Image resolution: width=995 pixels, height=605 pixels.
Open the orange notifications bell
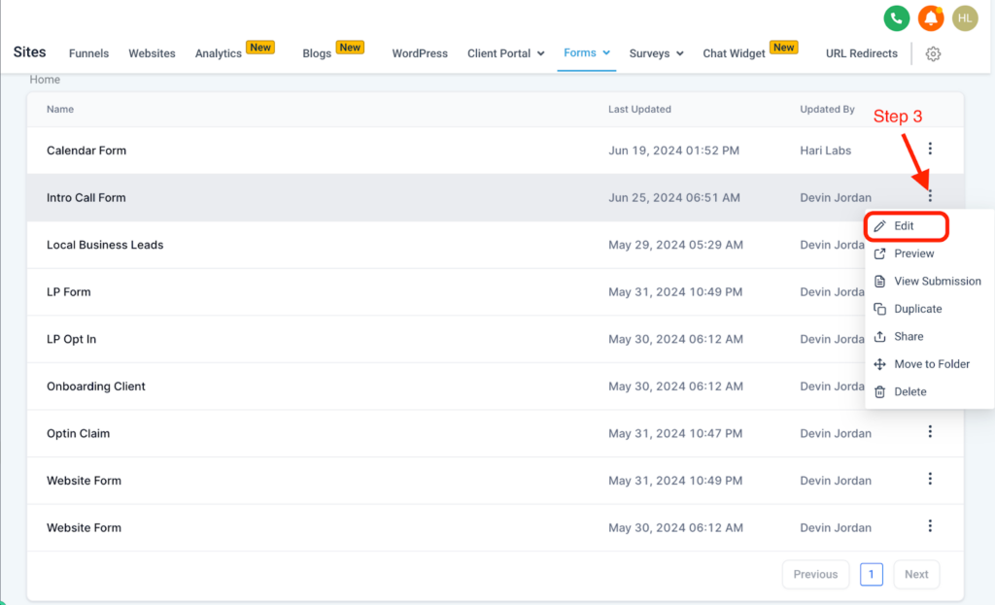pyautogui.click(x=930, y=18)
